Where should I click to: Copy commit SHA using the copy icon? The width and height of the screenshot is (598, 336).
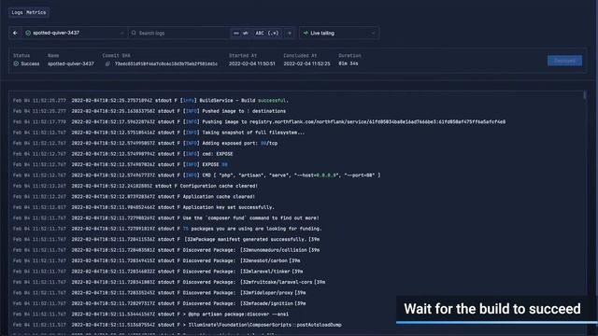pyautogui.click(x=107, y=63)
